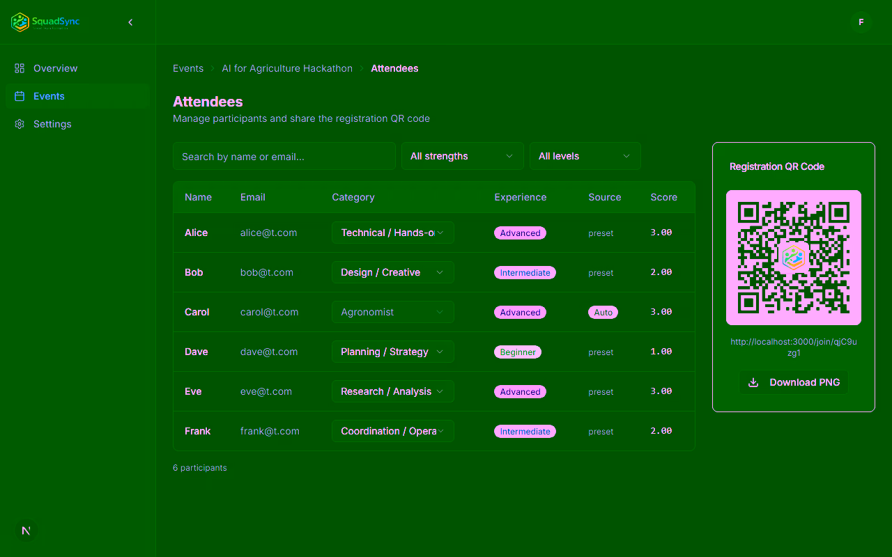
Task: Open the Settings page
Action: 77,124
